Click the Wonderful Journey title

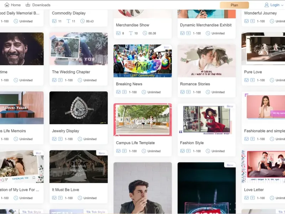point(260,13)
